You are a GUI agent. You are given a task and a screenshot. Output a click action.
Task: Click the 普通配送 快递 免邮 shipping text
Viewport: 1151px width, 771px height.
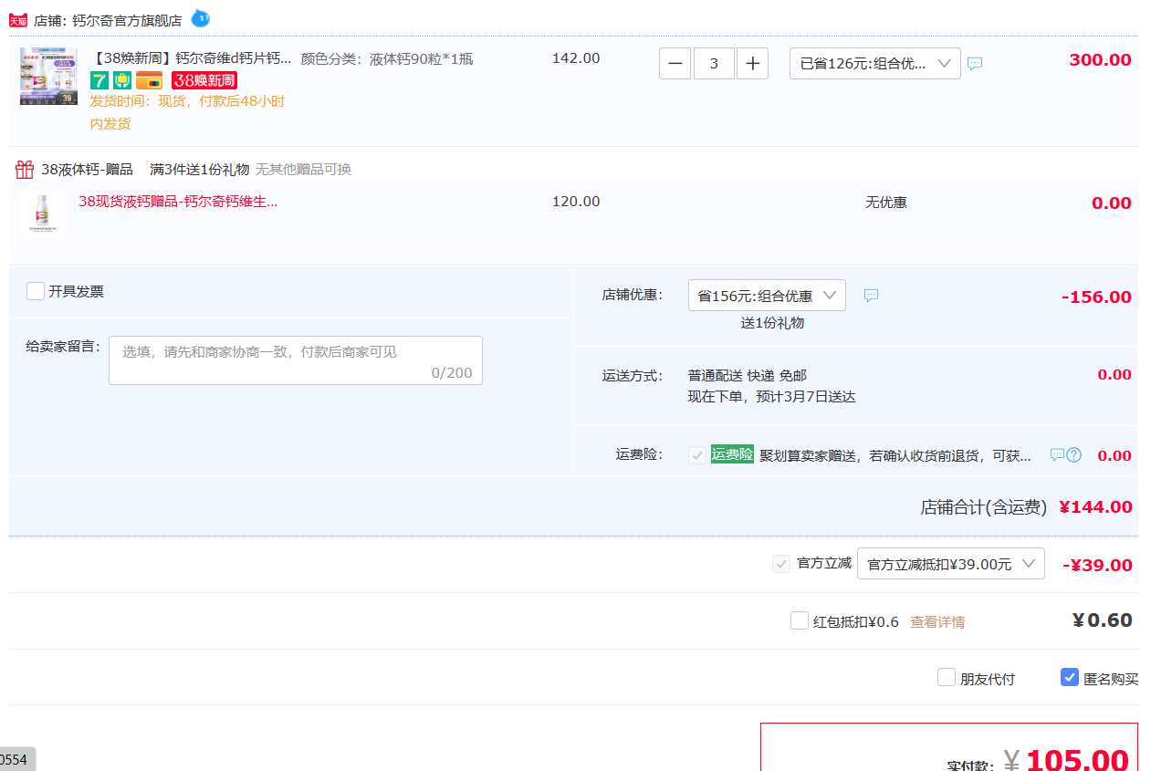point(748,376)
